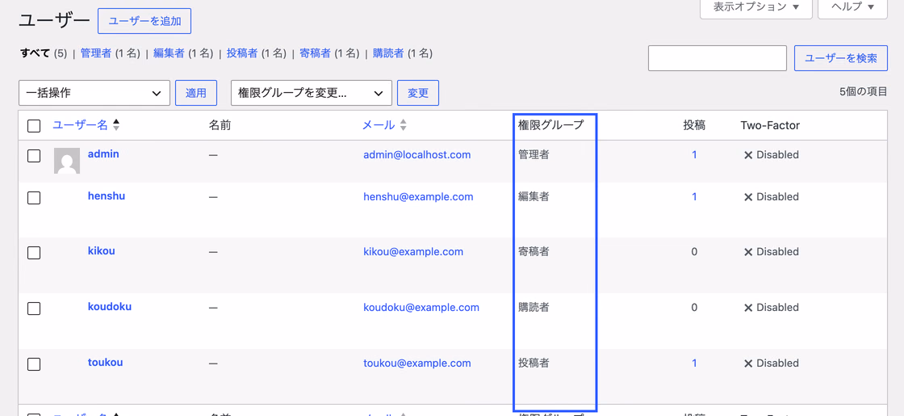Check the box for user henshu
The image size is (904, 416).
34,198
